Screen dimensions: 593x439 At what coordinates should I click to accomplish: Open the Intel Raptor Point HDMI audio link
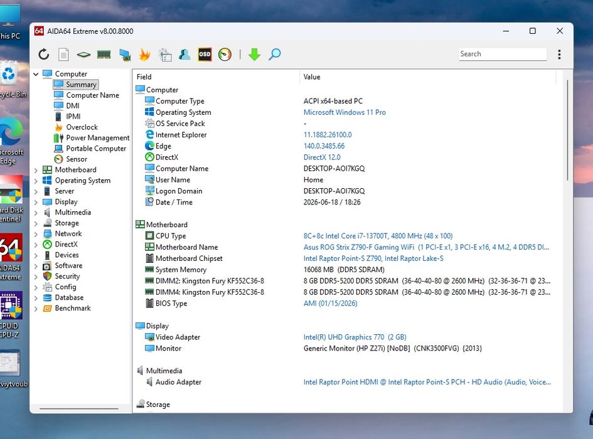pyautogui.click(x=427, y=383)
